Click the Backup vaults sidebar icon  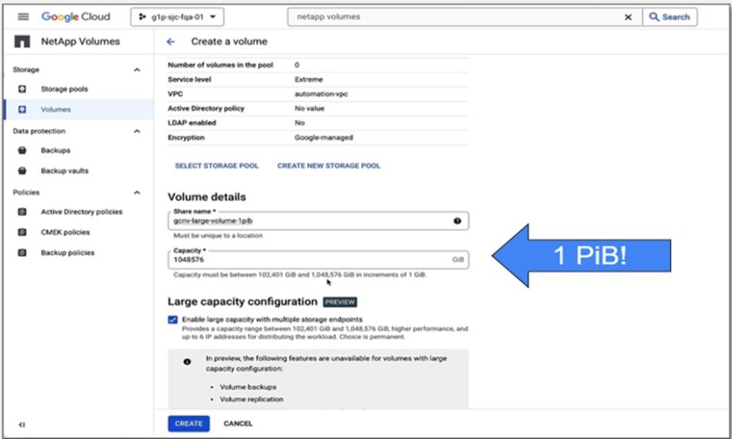23,171
